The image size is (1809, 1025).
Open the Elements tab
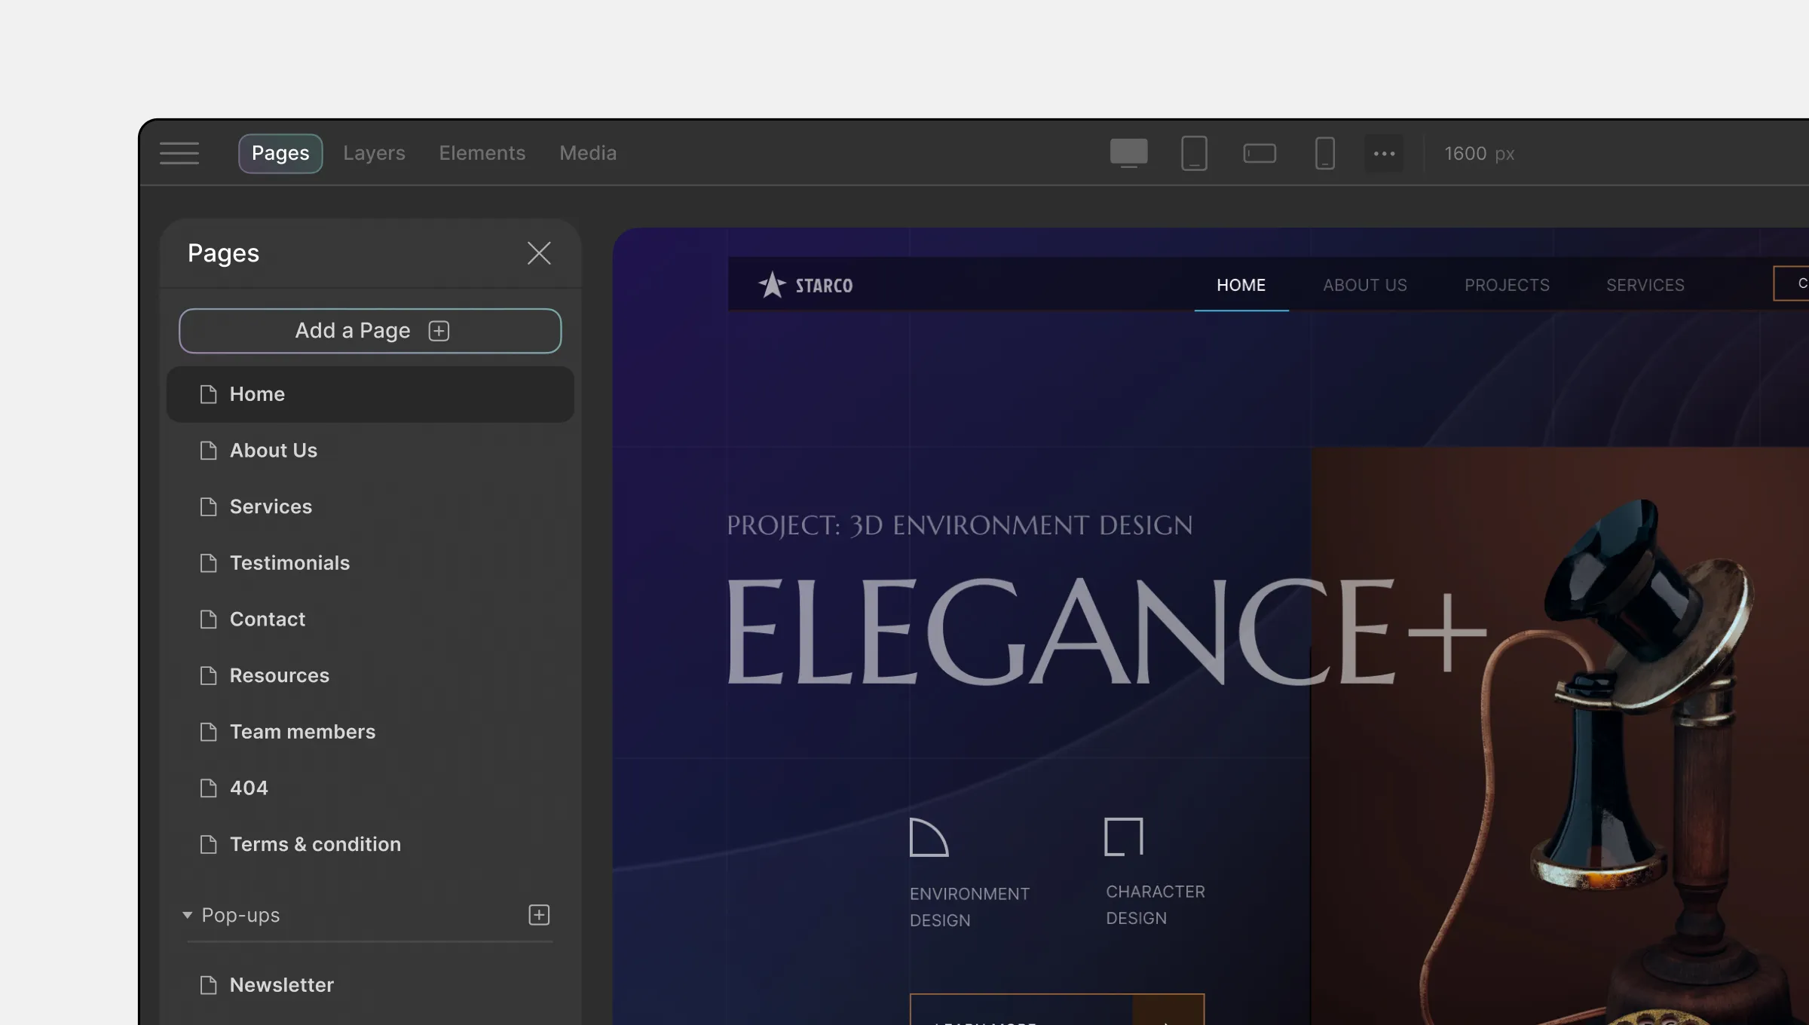482,153
